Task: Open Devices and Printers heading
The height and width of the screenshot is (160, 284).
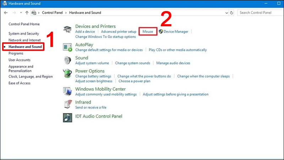Action: (x=95, y=26)
